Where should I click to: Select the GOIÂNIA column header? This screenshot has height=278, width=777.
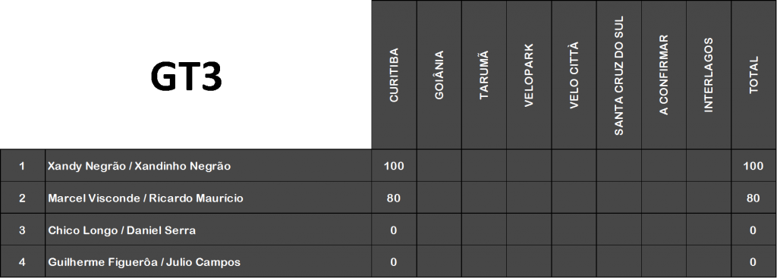pos(439,75)
